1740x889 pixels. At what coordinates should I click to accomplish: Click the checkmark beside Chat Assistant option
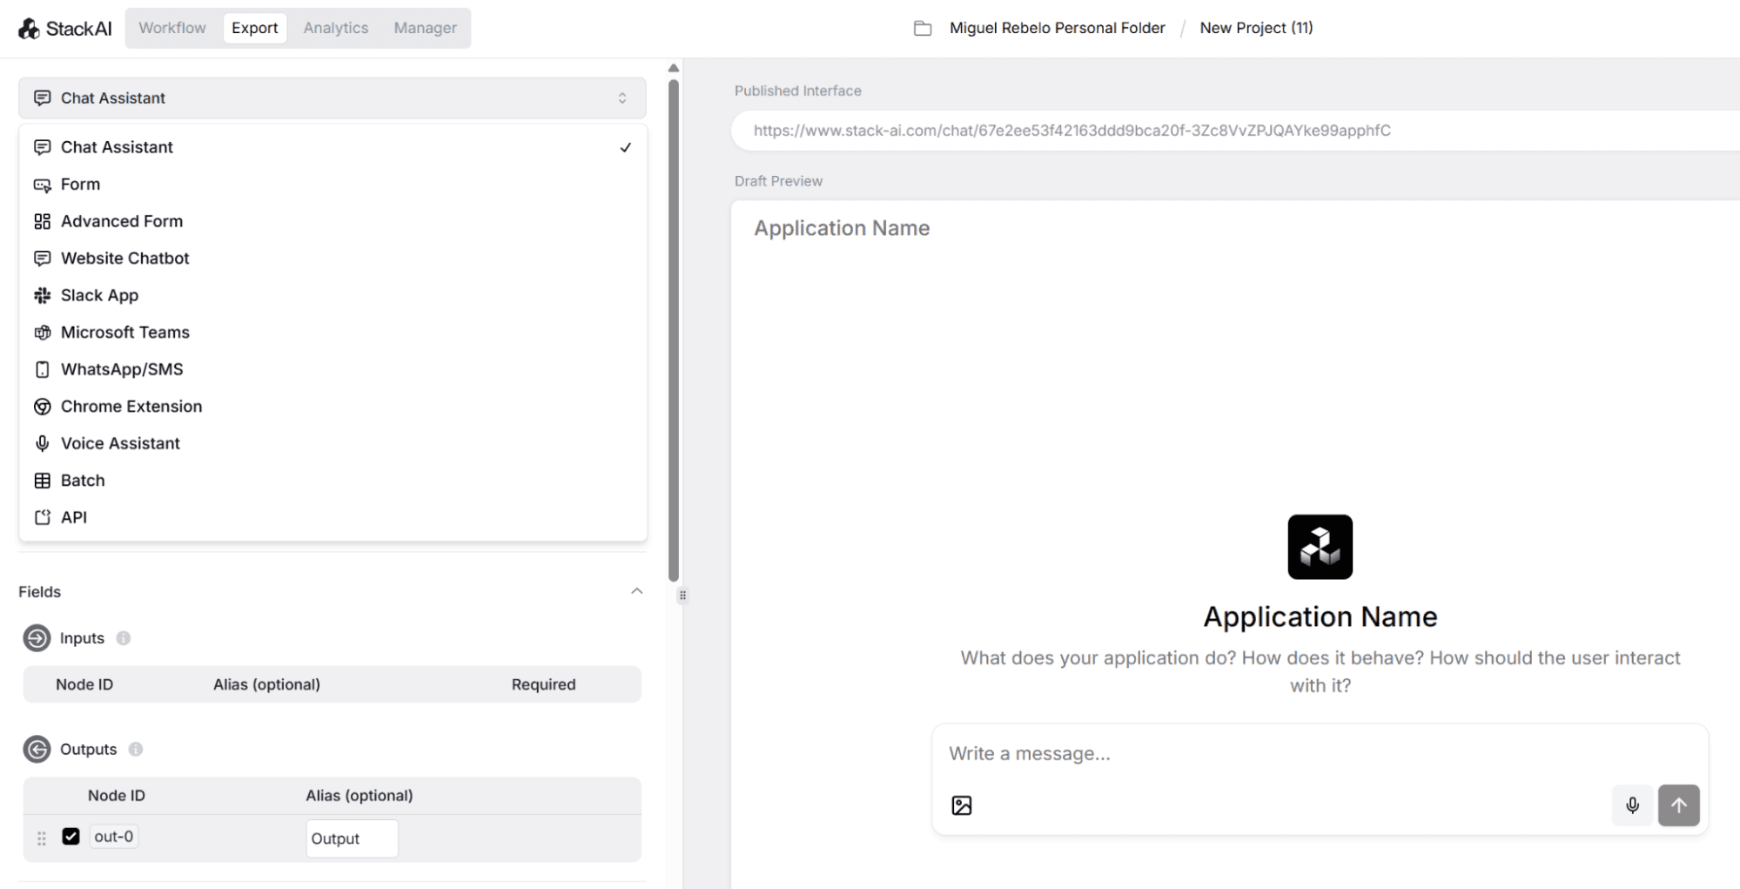tap(625, 148)
